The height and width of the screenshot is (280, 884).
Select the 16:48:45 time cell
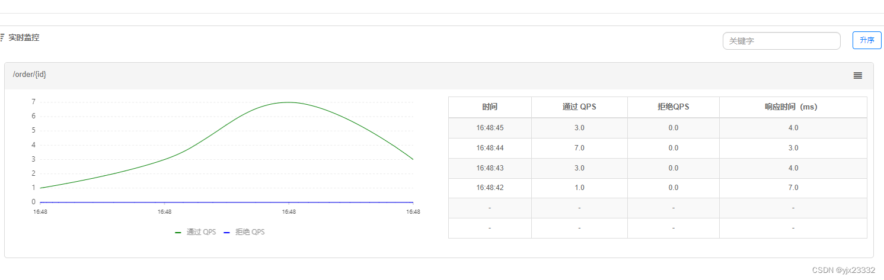[490, 128]
